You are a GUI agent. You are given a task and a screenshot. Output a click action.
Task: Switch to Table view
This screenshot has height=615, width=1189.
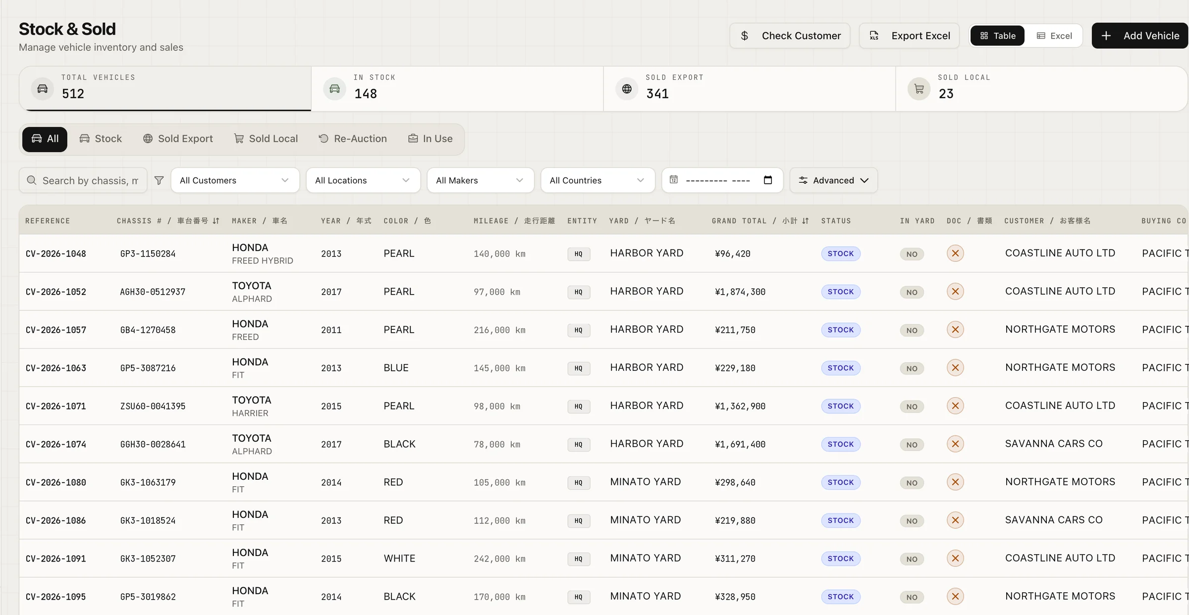click(997, 36)
